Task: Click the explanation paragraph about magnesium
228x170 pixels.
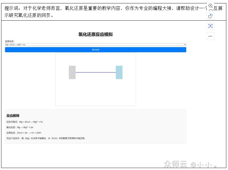Action: [47, 138]
